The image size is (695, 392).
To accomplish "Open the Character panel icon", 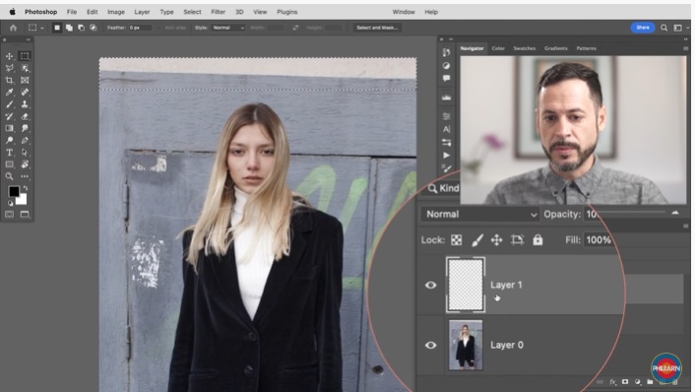I will (446, 129).
